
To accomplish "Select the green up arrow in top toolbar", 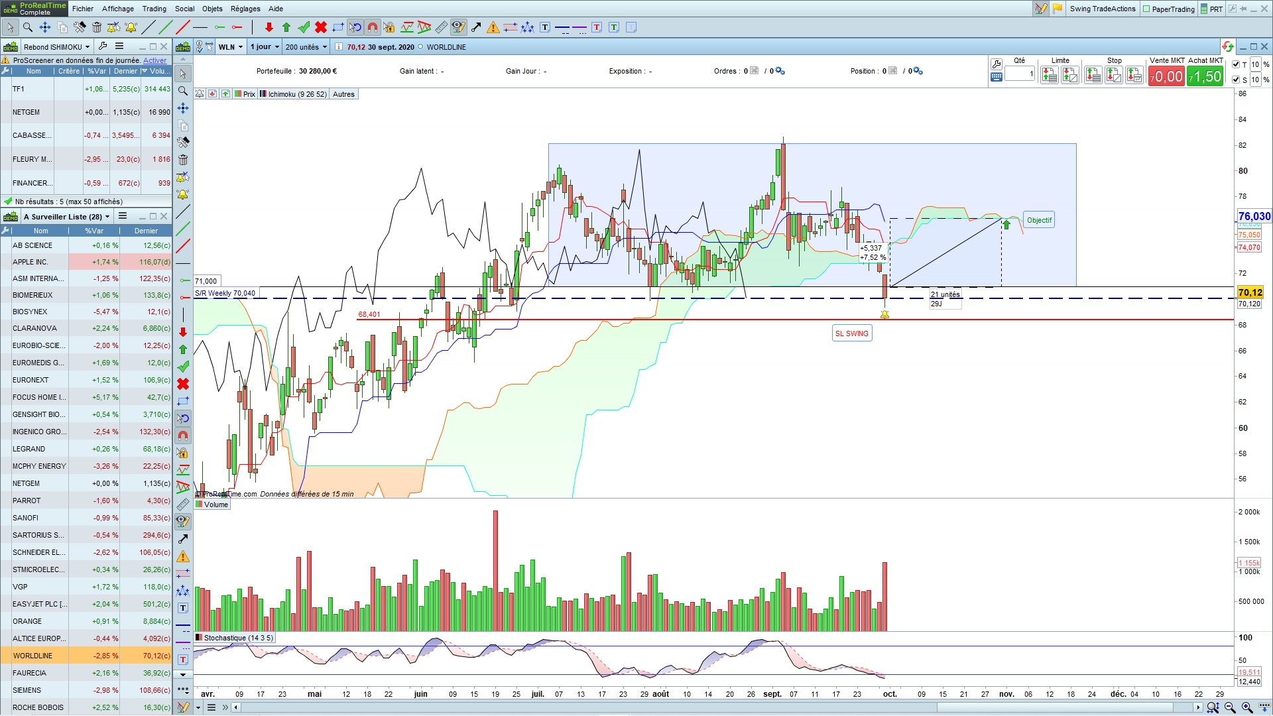I will point(286,27).
